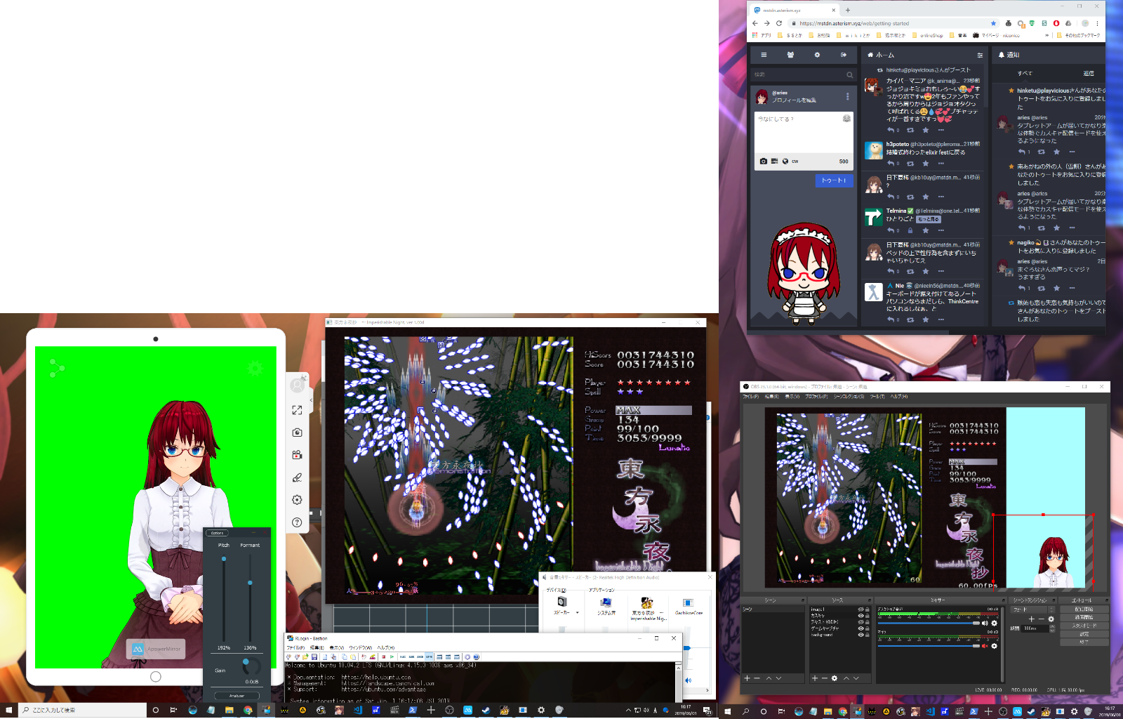Adjust OBS desktop audio volume slider
This screenshot has height=719, width=1123.
tap(928, 623)
